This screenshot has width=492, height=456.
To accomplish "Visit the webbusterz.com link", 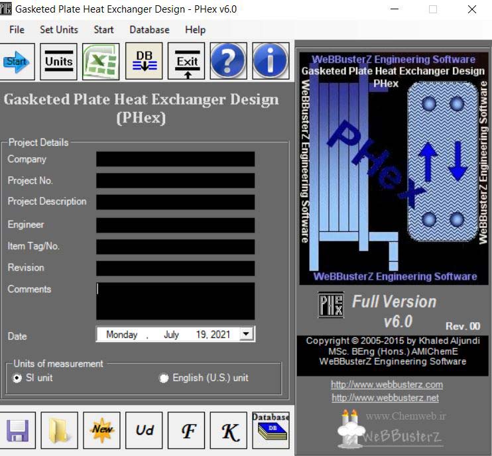I will click(x=387, y=384).
